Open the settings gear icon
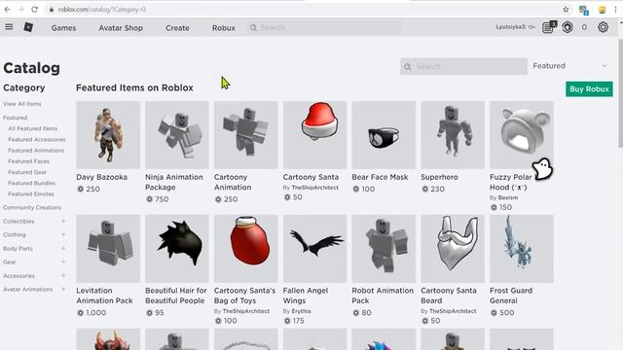Image resolution: width=623 pixels, height=350 pixels. point(604,27)
